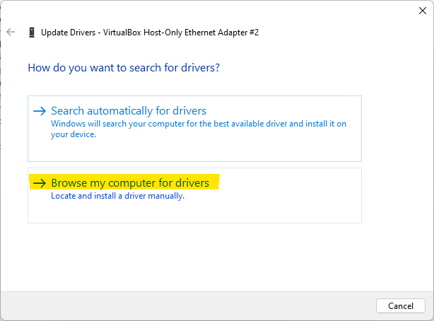Screen dimensions: 434x321
Task: Click 'Host-Only Ethernet Adapter #2' in title
Action: tap(201, 33)
